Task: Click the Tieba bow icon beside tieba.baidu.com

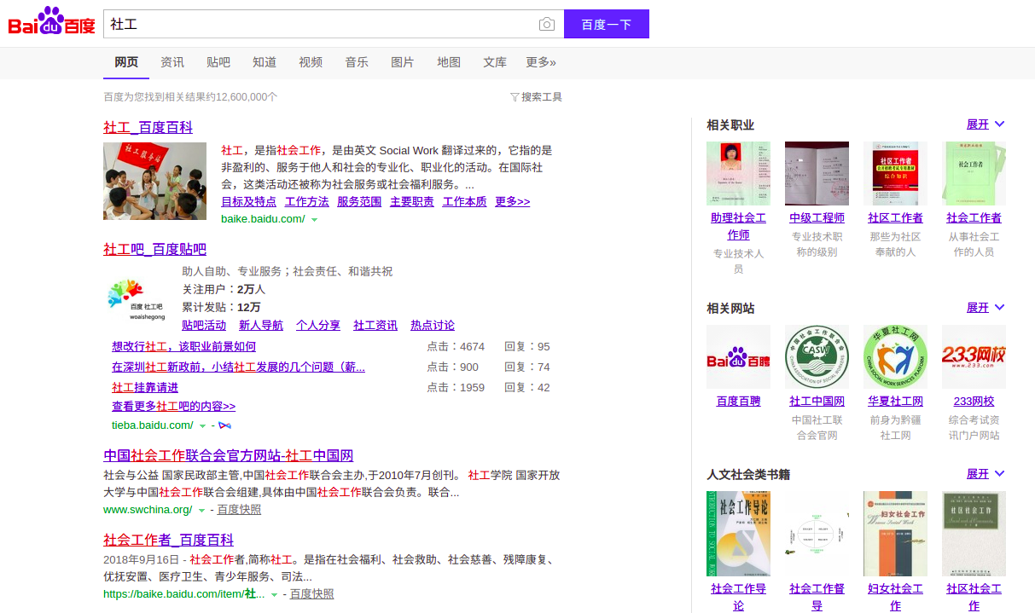Action: (225, 425)
